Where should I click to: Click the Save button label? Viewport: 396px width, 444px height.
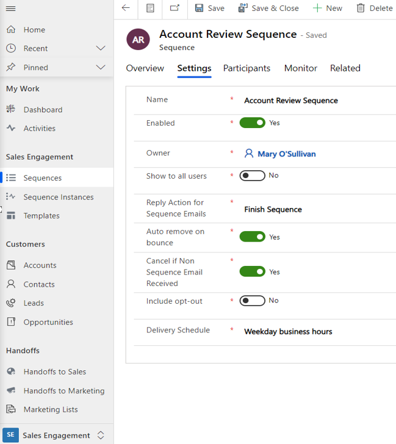216,8
